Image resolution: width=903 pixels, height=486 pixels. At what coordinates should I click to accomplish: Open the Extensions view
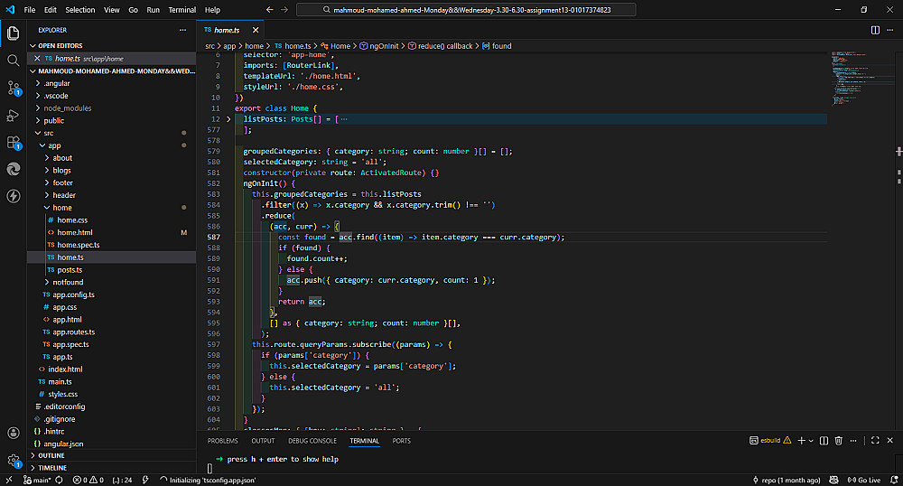[14, 142]
